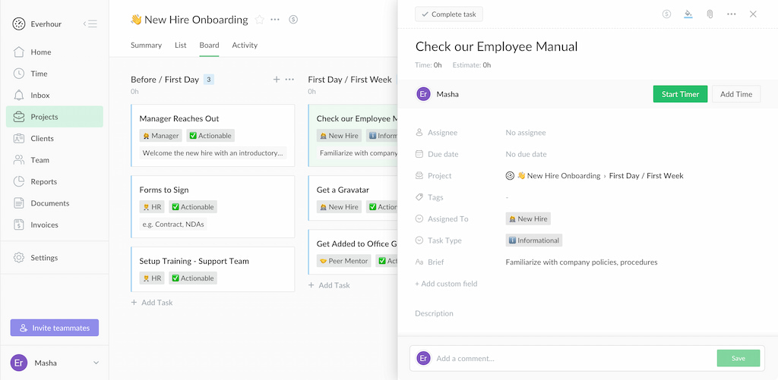Click the project billing dollar icon
This screenshot has height=380, width=778.
point(293,20)
